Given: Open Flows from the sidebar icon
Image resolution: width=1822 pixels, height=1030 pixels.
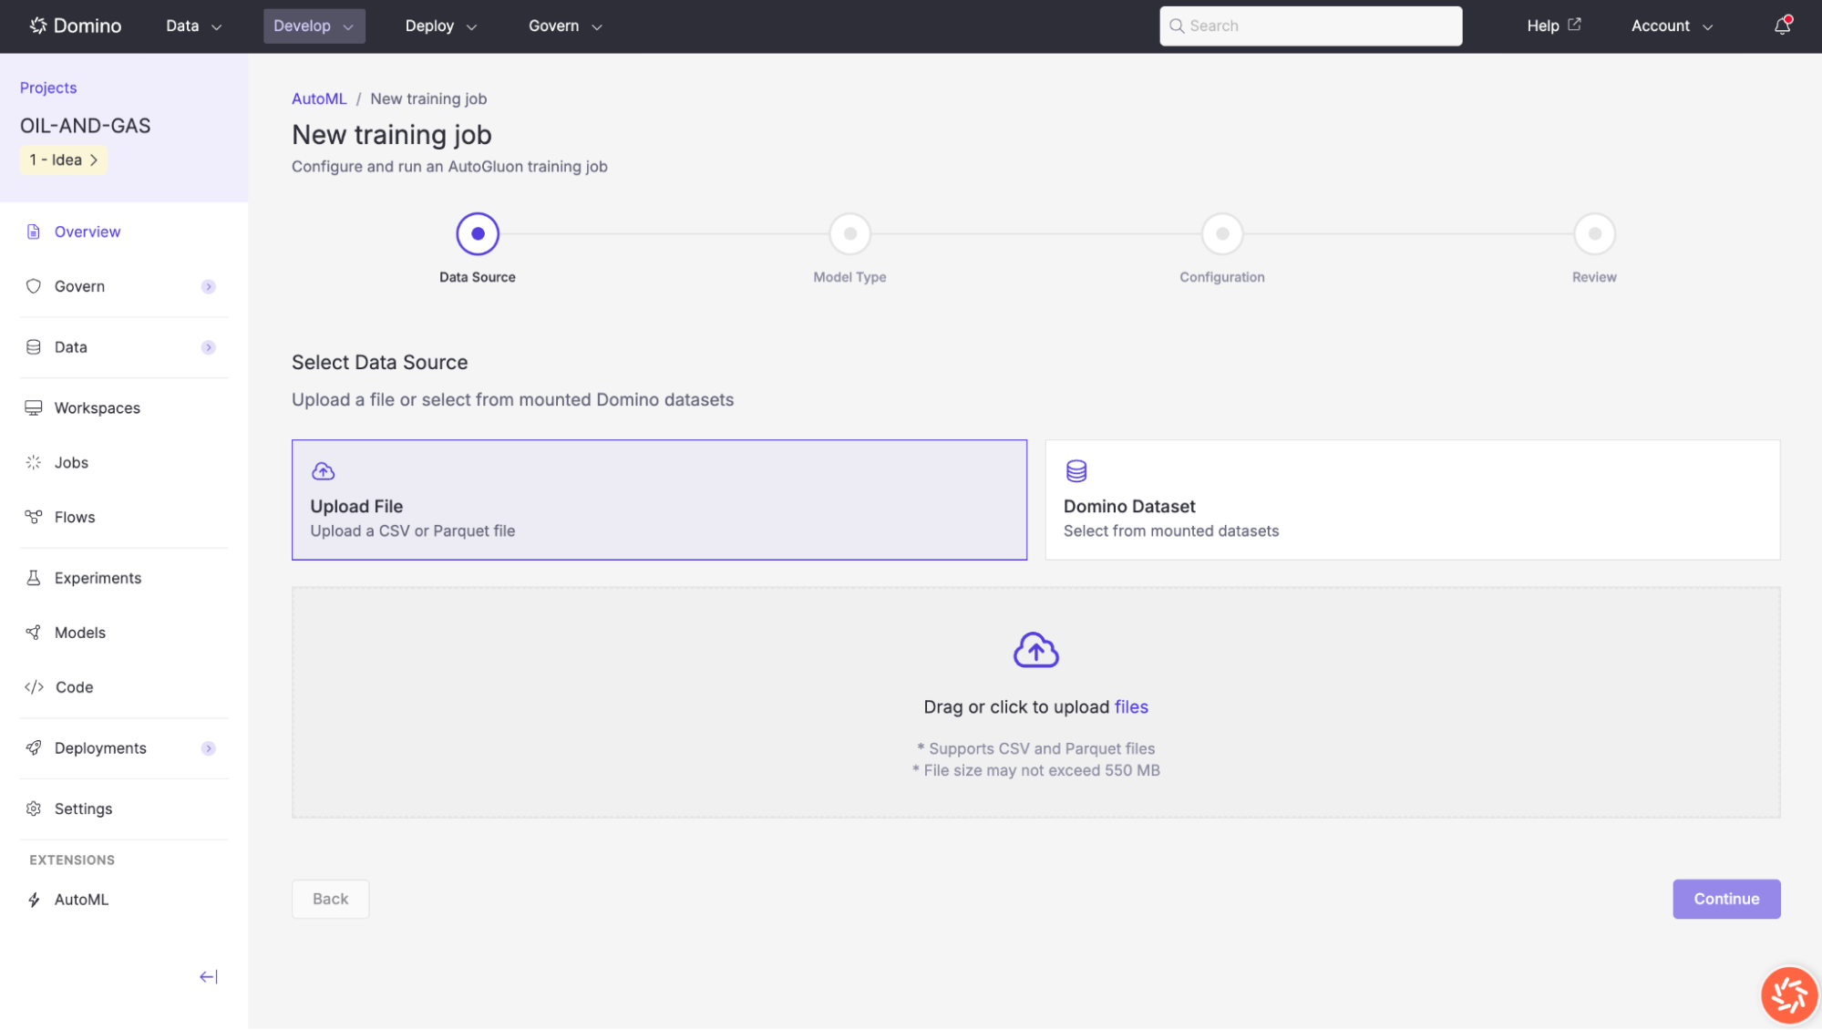Looking at the screenshot, I should pyautogui.click(x=34, y=517).
